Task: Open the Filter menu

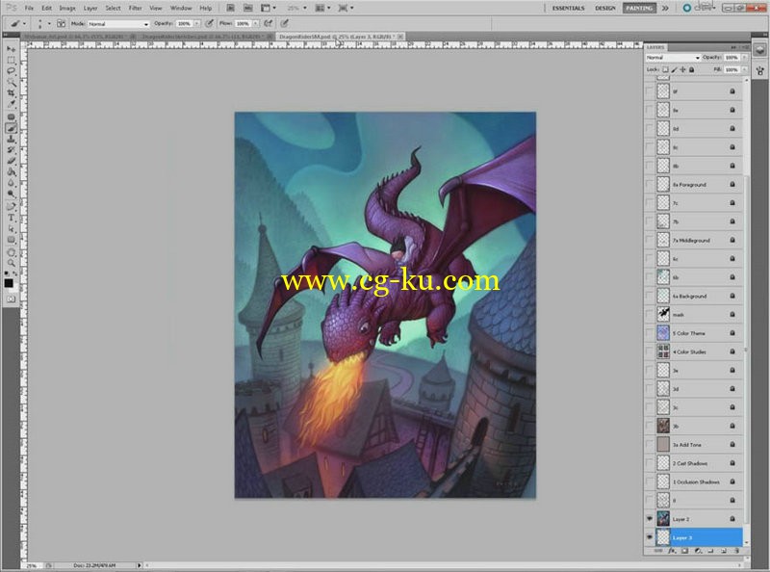Action: (x=135, y=8)
